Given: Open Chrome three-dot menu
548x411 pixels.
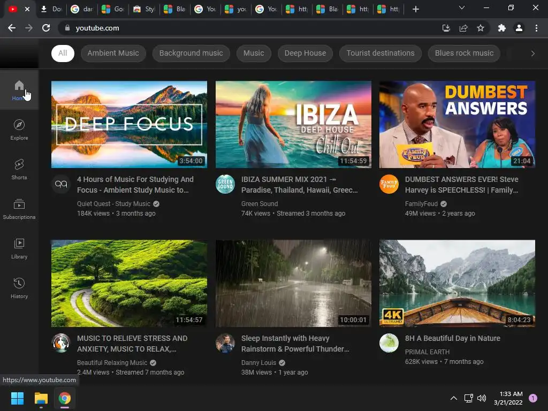Looking at the screenshot, I should [x=536, y=28].
